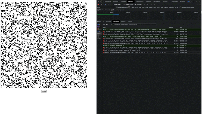Select the inspect element picker icon

coord(98,2)
